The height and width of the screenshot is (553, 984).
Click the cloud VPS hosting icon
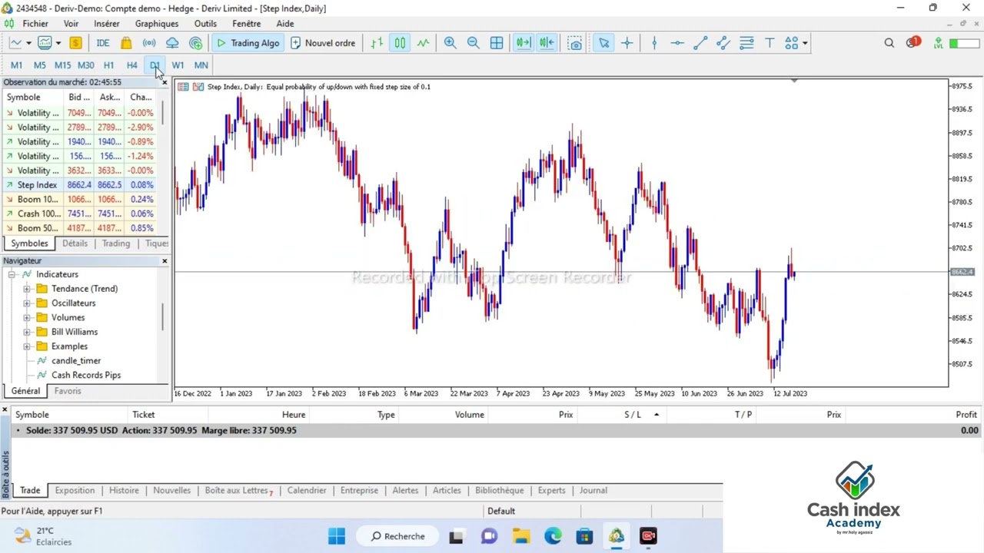[172, 43]
